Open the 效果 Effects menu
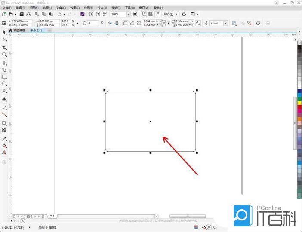302x232 pixels. click(75, 8)
